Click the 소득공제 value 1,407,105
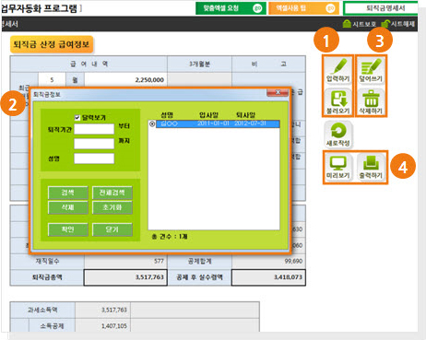426x340 pixels. pos(102,326)
